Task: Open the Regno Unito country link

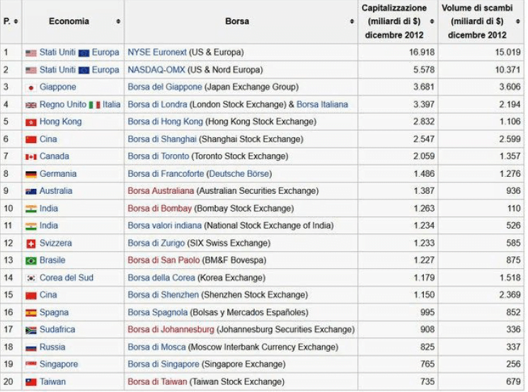Action: [63, 105]
